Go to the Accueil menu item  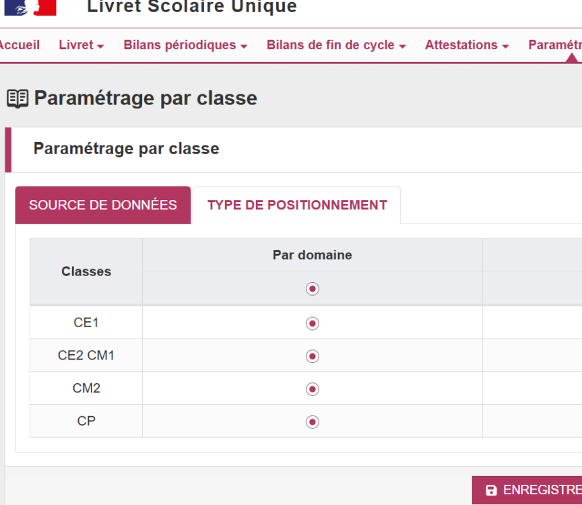tap(18, 45)
